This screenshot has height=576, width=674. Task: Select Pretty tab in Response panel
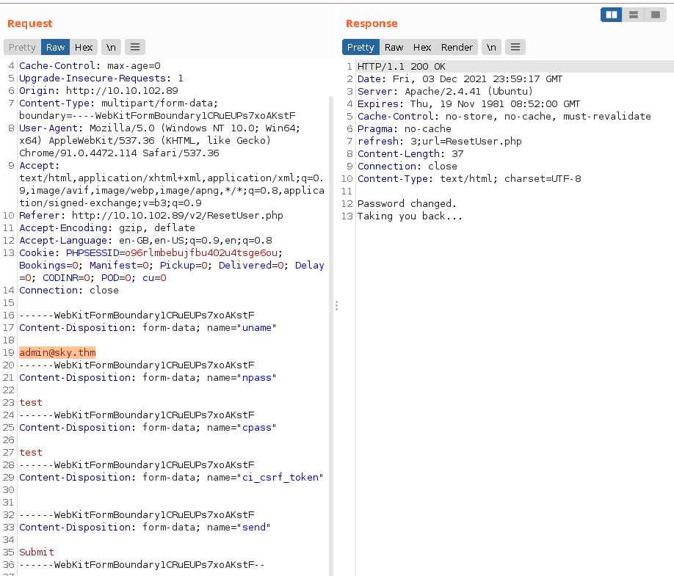point(360,47)
